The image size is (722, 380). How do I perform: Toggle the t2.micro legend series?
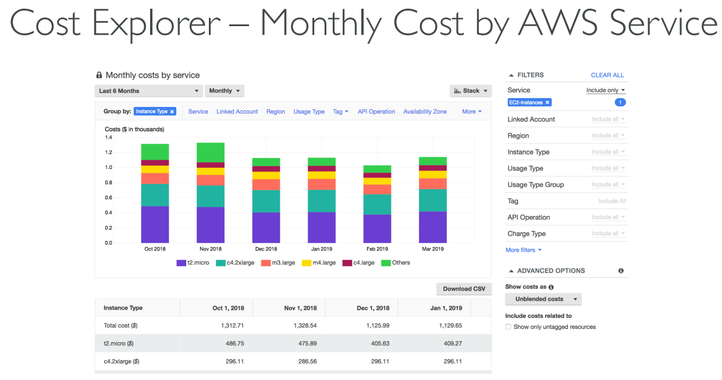tap(193, 263)
